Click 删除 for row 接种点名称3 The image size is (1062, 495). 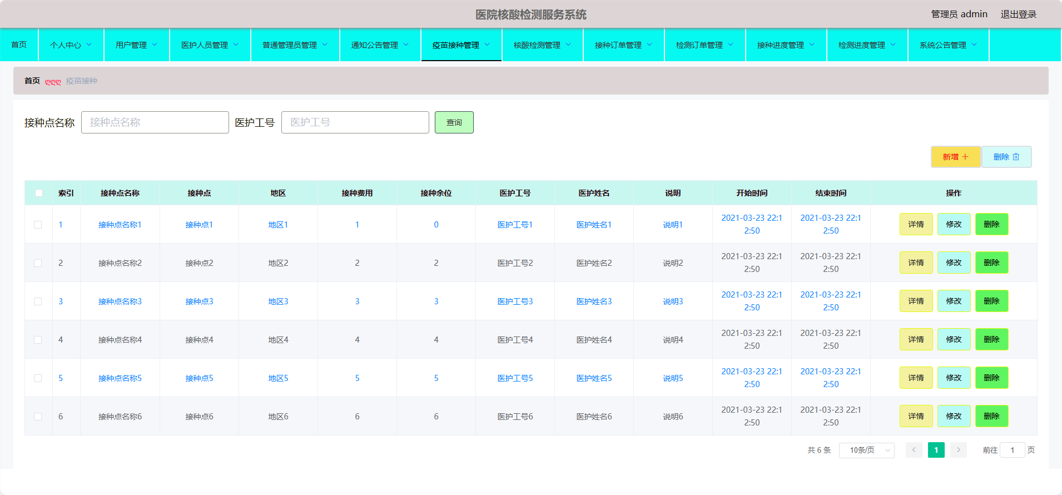[991, 301]
